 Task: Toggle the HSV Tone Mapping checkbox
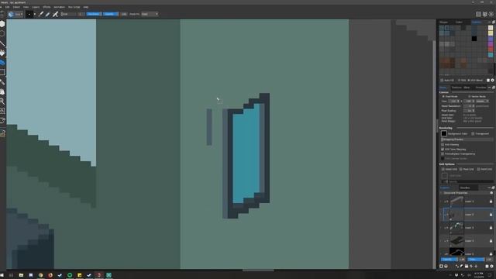pos(443,149)
